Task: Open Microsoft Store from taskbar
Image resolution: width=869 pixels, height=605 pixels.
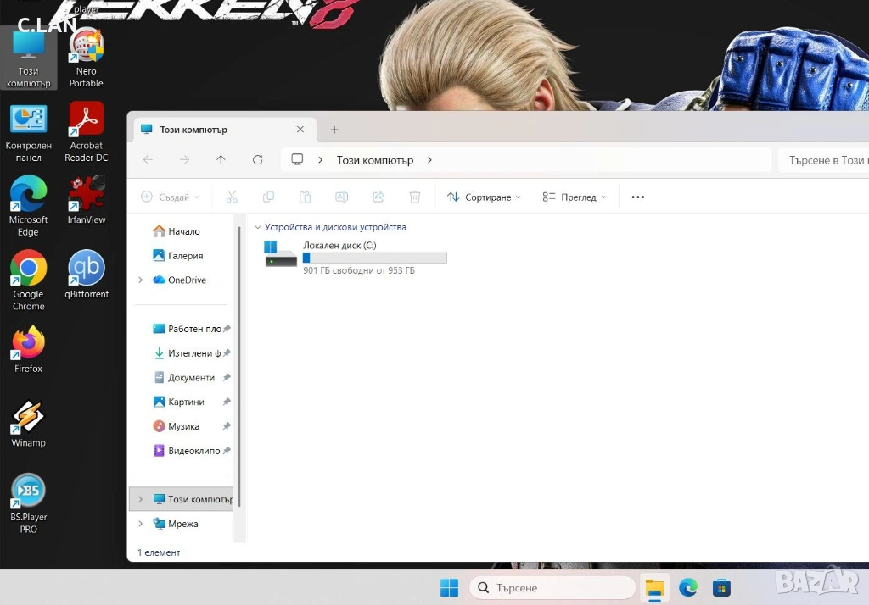Action: click(721, 587)
